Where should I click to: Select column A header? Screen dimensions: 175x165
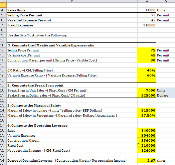(x=72, y=1)
